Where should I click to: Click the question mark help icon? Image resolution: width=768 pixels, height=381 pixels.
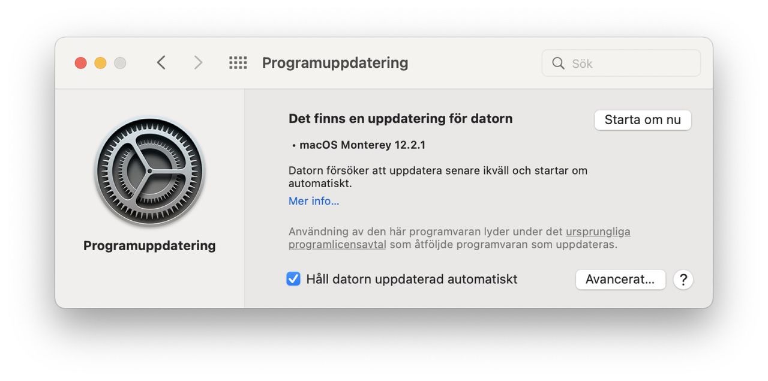pos(683,280)
